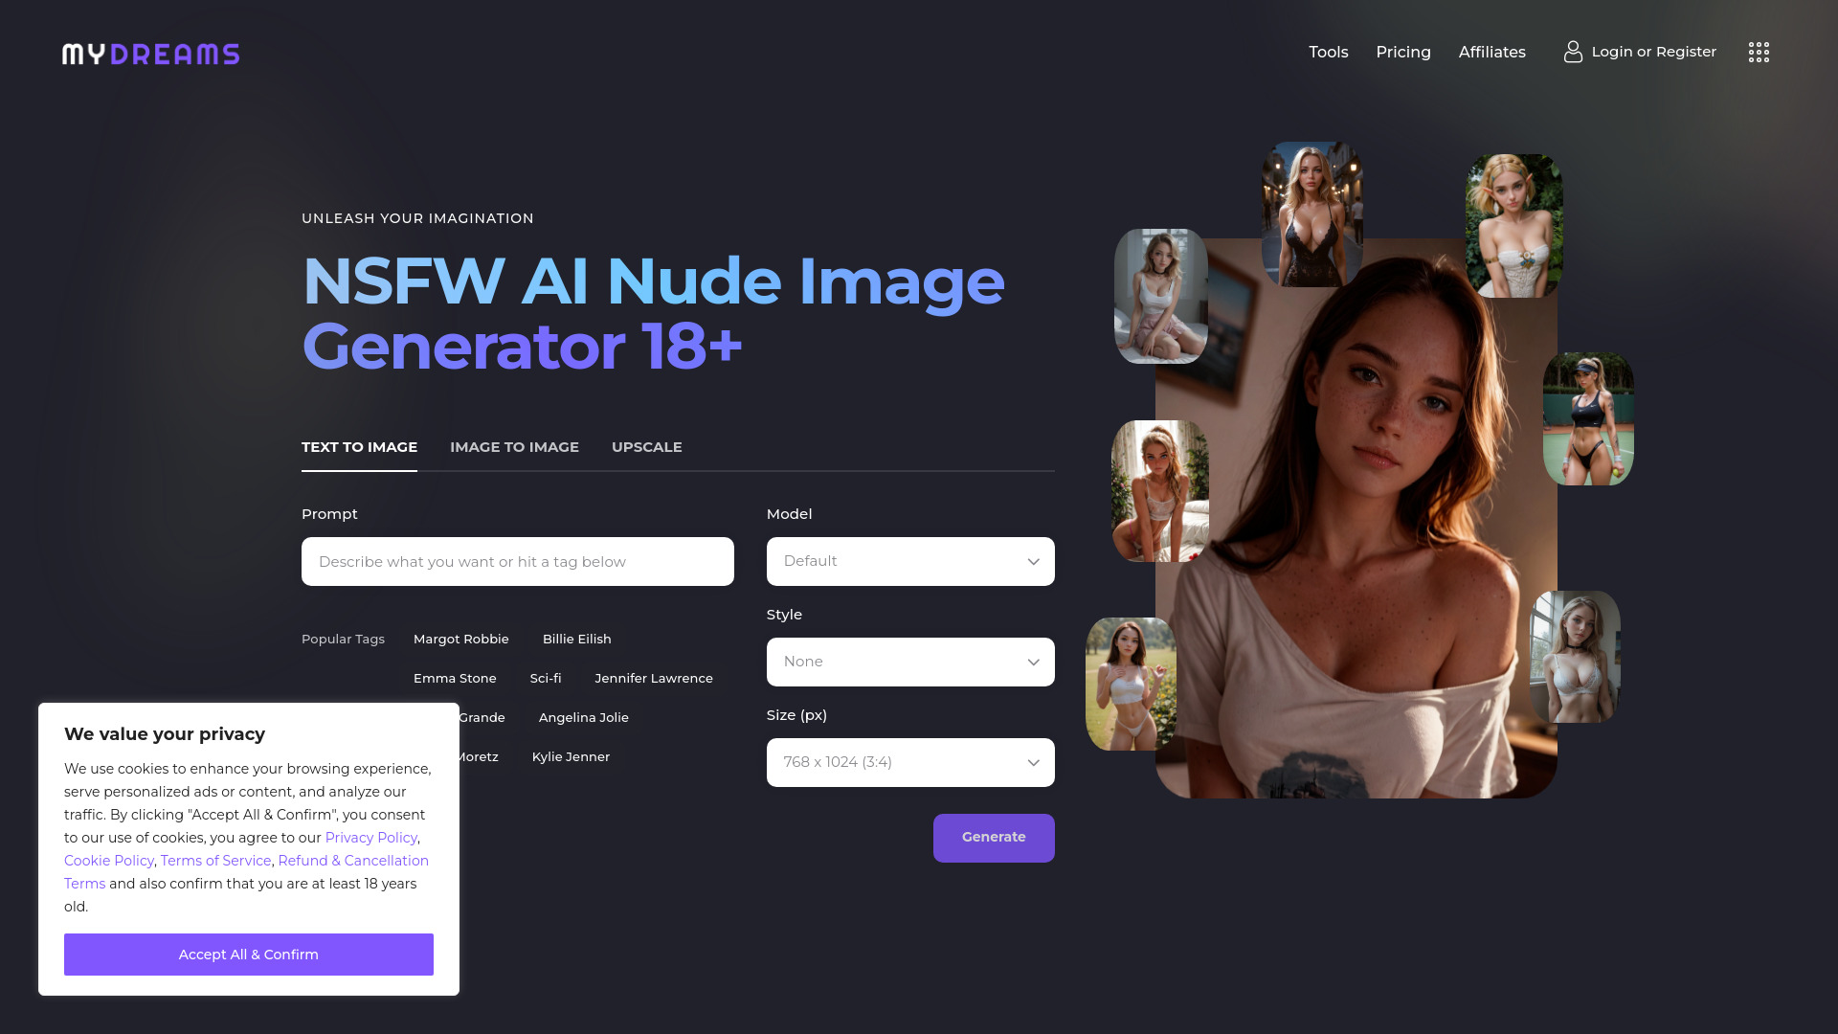1838x1034 pixels.
Task: Click the Terms of Service link
Action: pos(214,860)
